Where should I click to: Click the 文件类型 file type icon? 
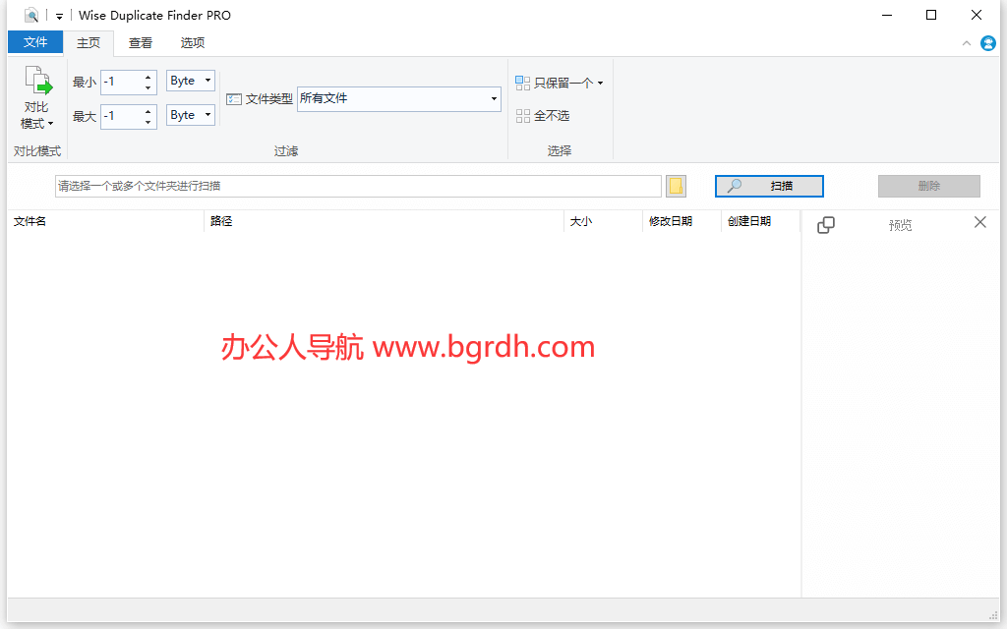[x=233, y=98]
